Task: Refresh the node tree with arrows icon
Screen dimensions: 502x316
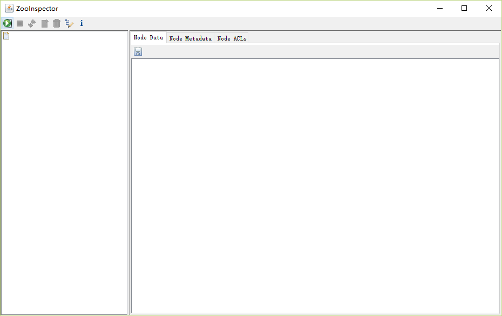Action: pyautogui.click(x=32, y=23)
